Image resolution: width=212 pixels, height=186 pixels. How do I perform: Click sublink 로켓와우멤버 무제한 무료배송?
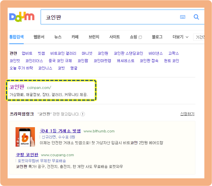click(42, 161)
